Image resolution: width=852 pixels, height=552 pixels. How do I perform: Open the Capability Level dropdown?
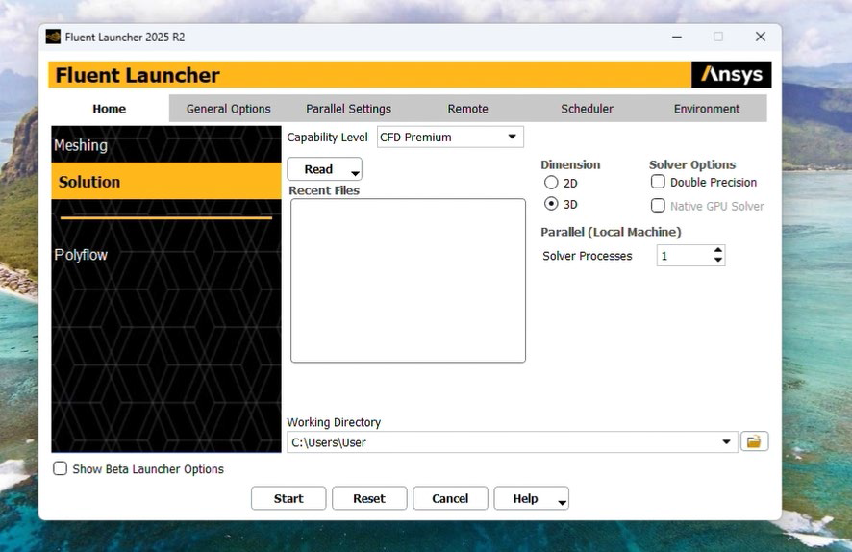point(512,138)
